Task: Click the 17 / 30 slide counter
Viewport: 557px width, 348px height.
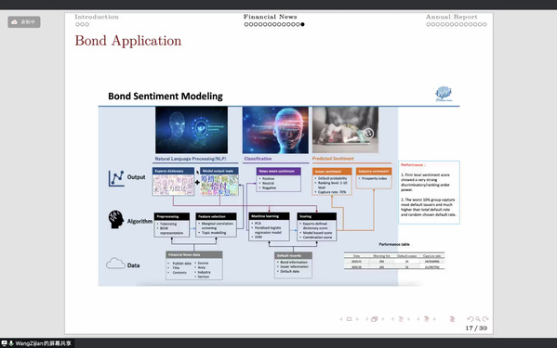Action: point(476,329)
